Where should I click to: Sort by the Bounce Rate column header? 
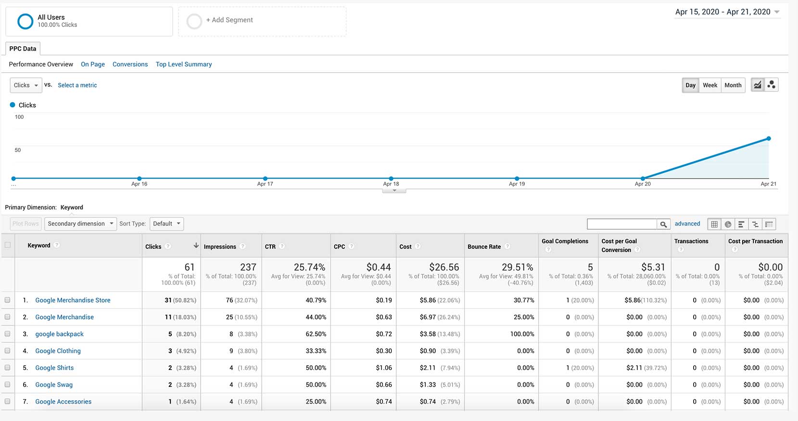pos(484,246)
